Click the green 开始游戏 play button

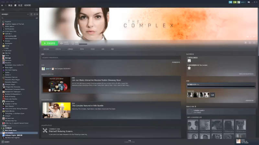point(50,43)
